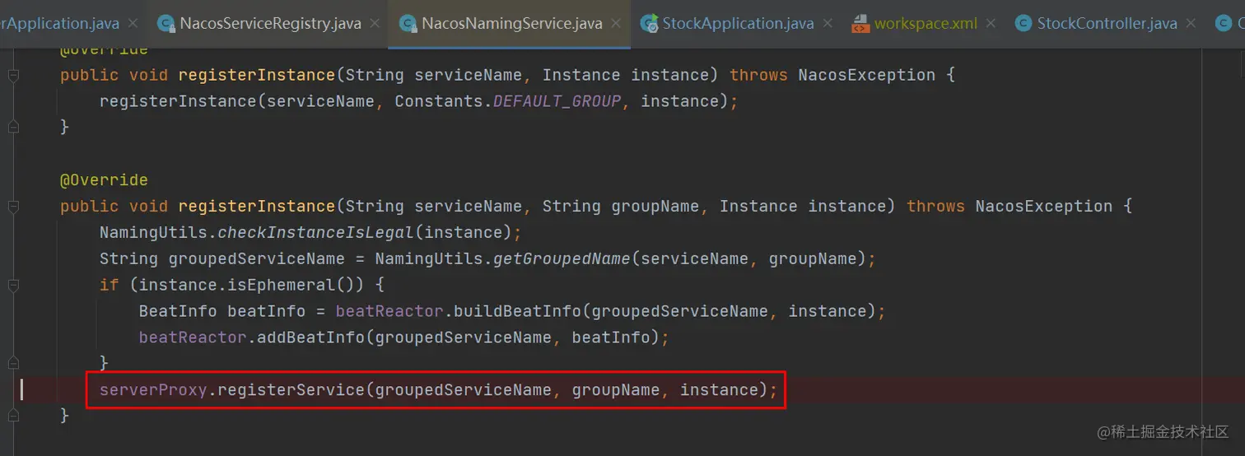Collapse the second registerInstance method with groupName
The width and height of the screenshot is (1245, 456).
pyautogui.click(x=13, y=207)
